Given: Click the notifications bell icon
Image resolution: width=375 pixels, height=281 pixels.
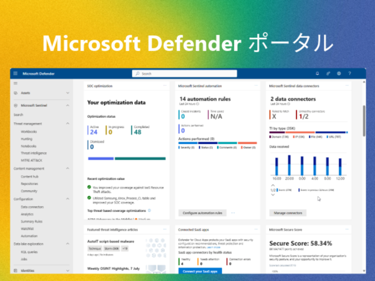Looking at the screenshot, I should (x=317, y=74).
